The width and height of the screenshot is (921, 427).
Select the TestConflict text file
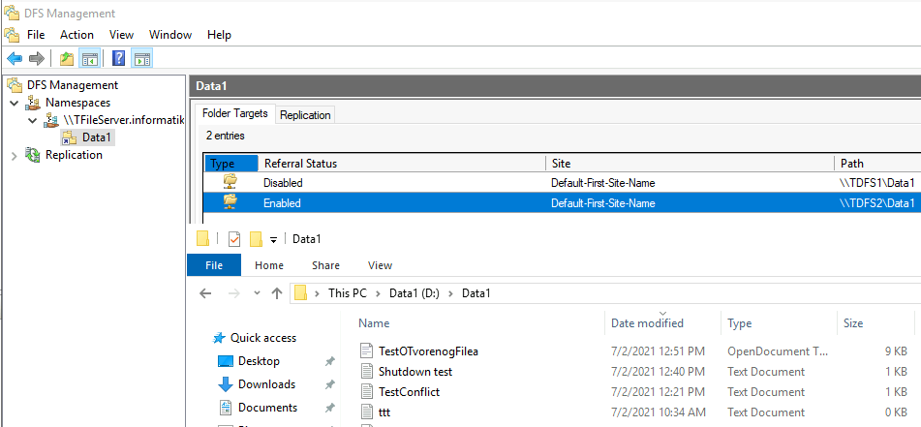coord(409,392)
